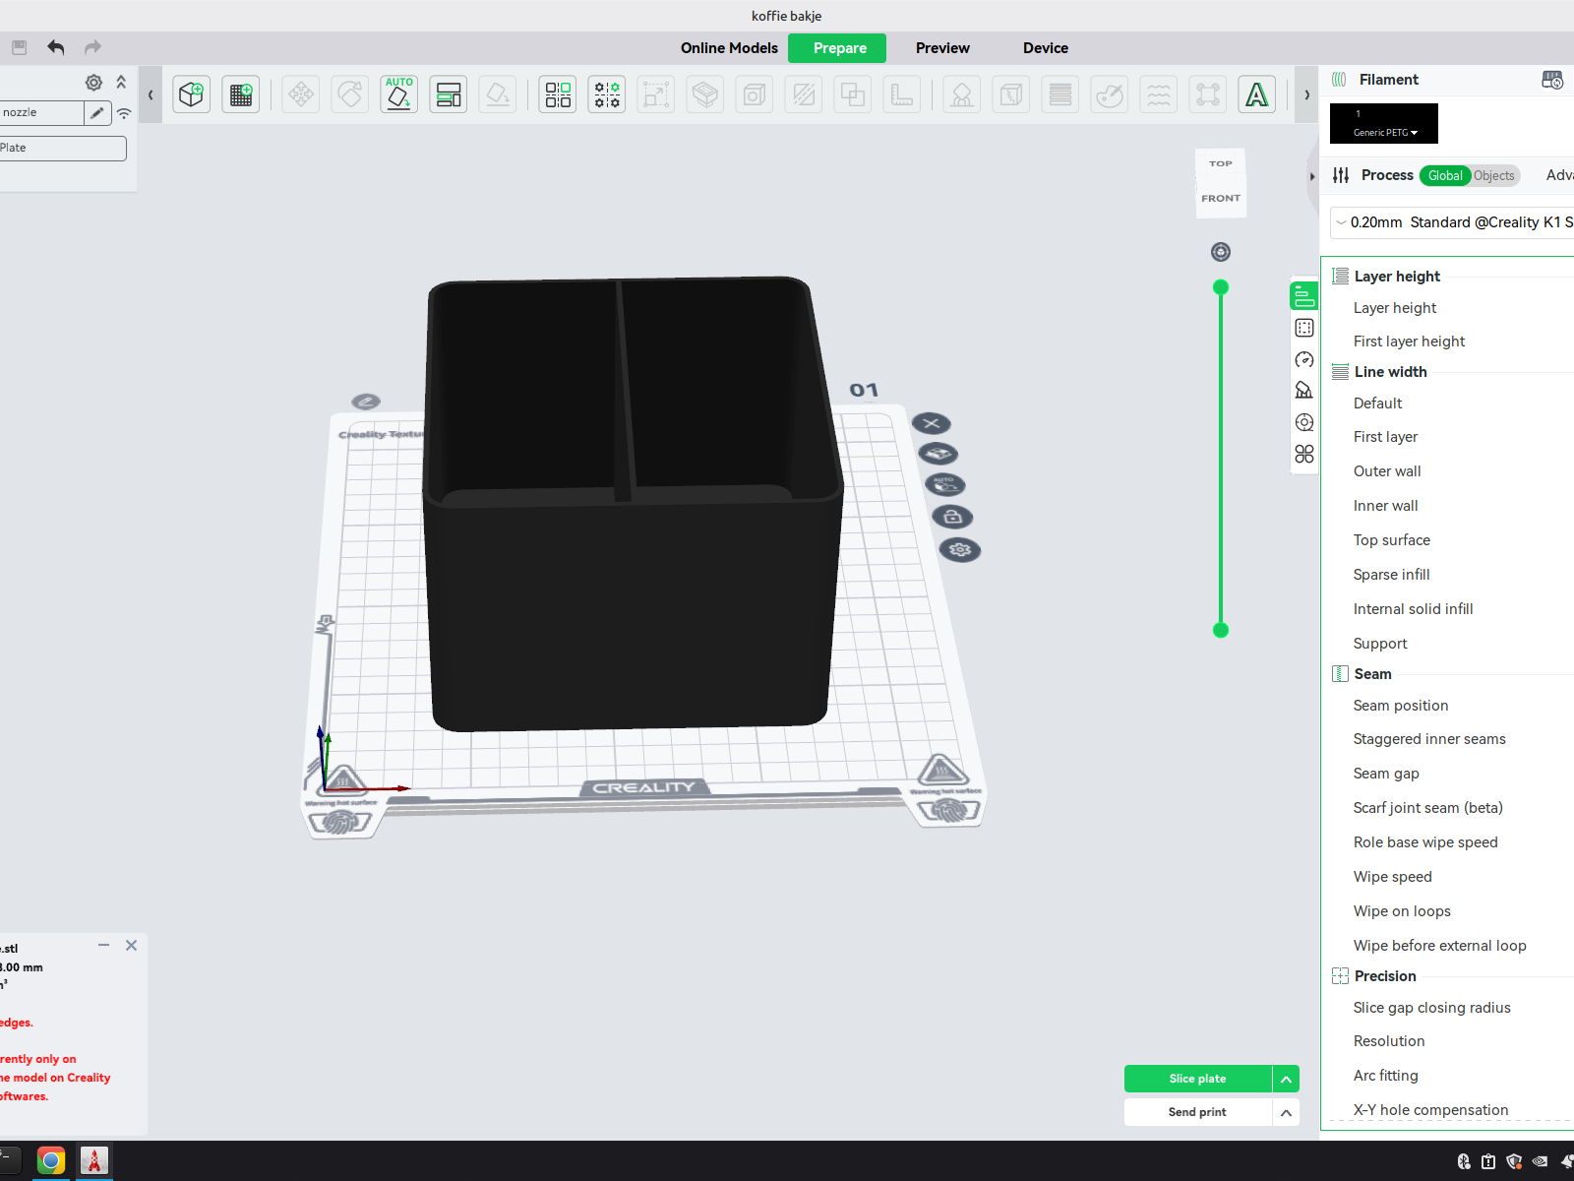1574x1181 pixels.
Task: Click the Split to parts icon
Action: [x=607, y=94]
